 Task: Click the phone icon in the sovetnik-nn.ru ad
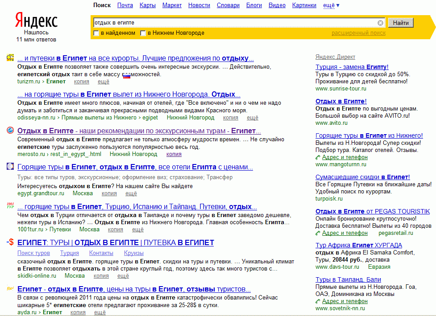pyautogui.click(x=318, y=301)
